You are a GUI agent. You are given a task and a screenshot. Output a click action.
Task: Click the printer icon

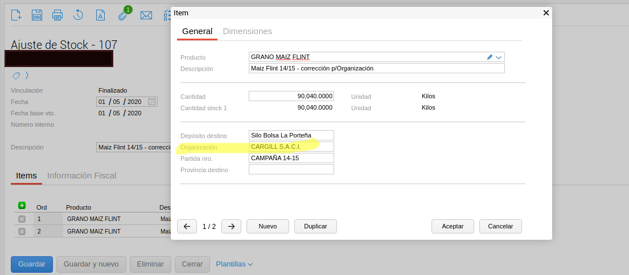coord(57,15)
